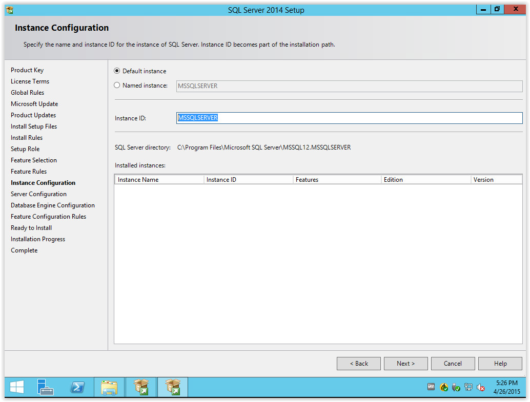Select Database Engine Configuration step
530x402 pixels.
pos(52,205)
